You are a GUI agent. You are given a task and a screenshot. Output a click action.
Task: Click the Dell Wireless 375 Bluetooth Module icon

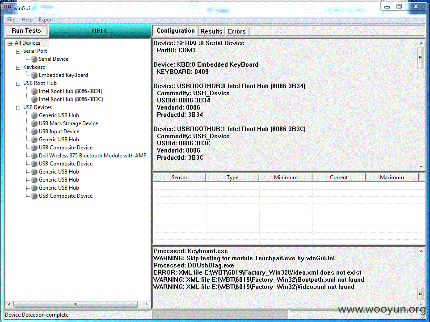point(34,156)
